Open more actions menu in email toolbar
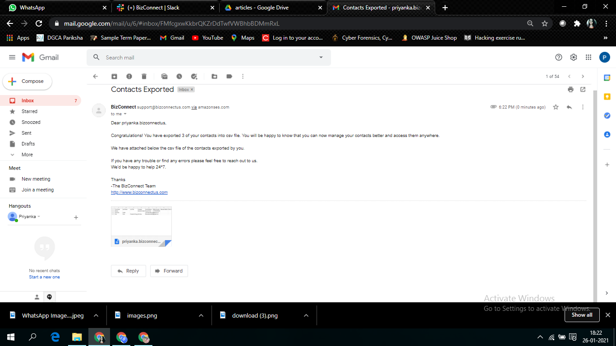This screenshot has height=346, width=616. [x=243, y=77]
